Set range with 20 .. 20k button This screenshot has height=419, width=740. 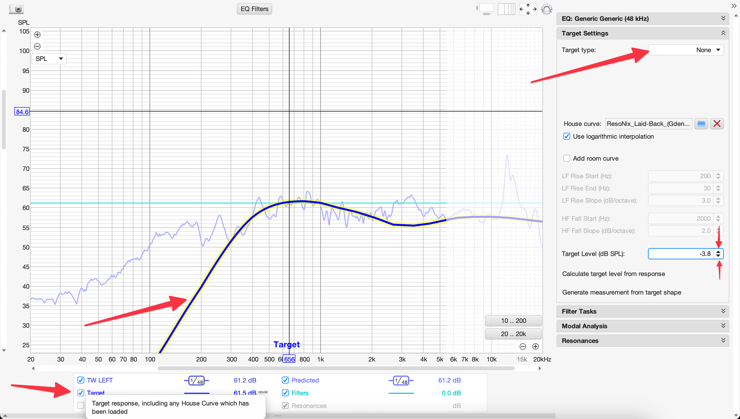point(513,334)
